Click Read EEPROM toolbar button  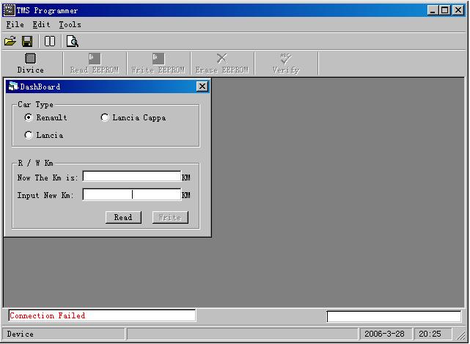(95, 63)
